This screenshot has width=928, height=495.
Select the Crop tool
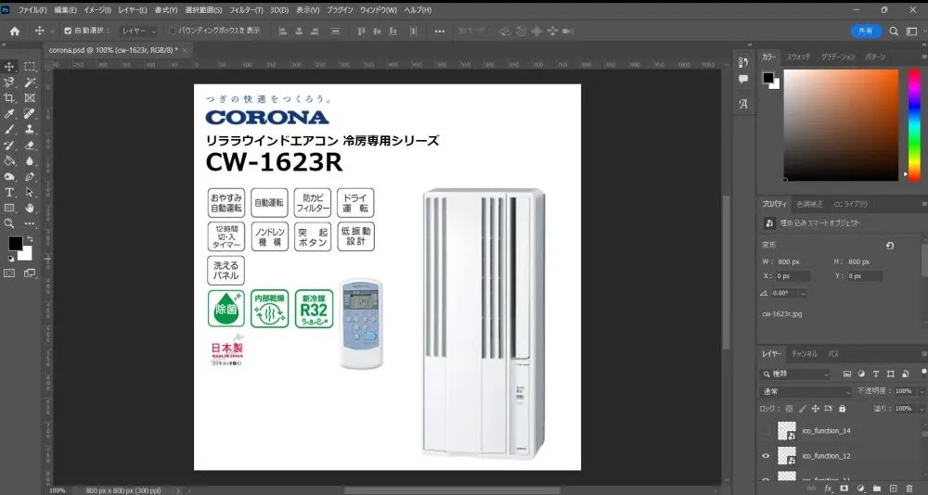9,97
